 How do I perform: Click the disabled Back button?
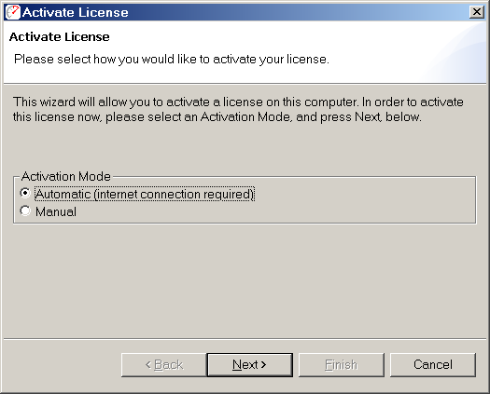pos(164,365)
